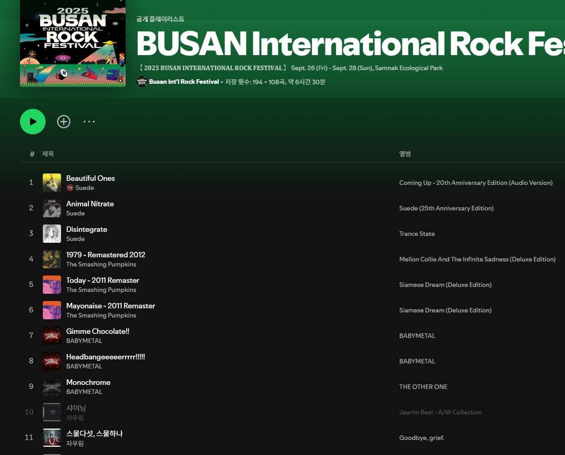Open The Smashing Pumpkins link under 1979
Viewport: 565px width, 455px height.
click(101, 265)
